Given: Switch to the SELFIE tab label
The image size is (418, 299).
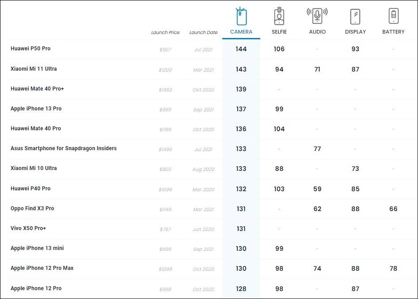Looking at the screenshot, I should tap(279, 32).
